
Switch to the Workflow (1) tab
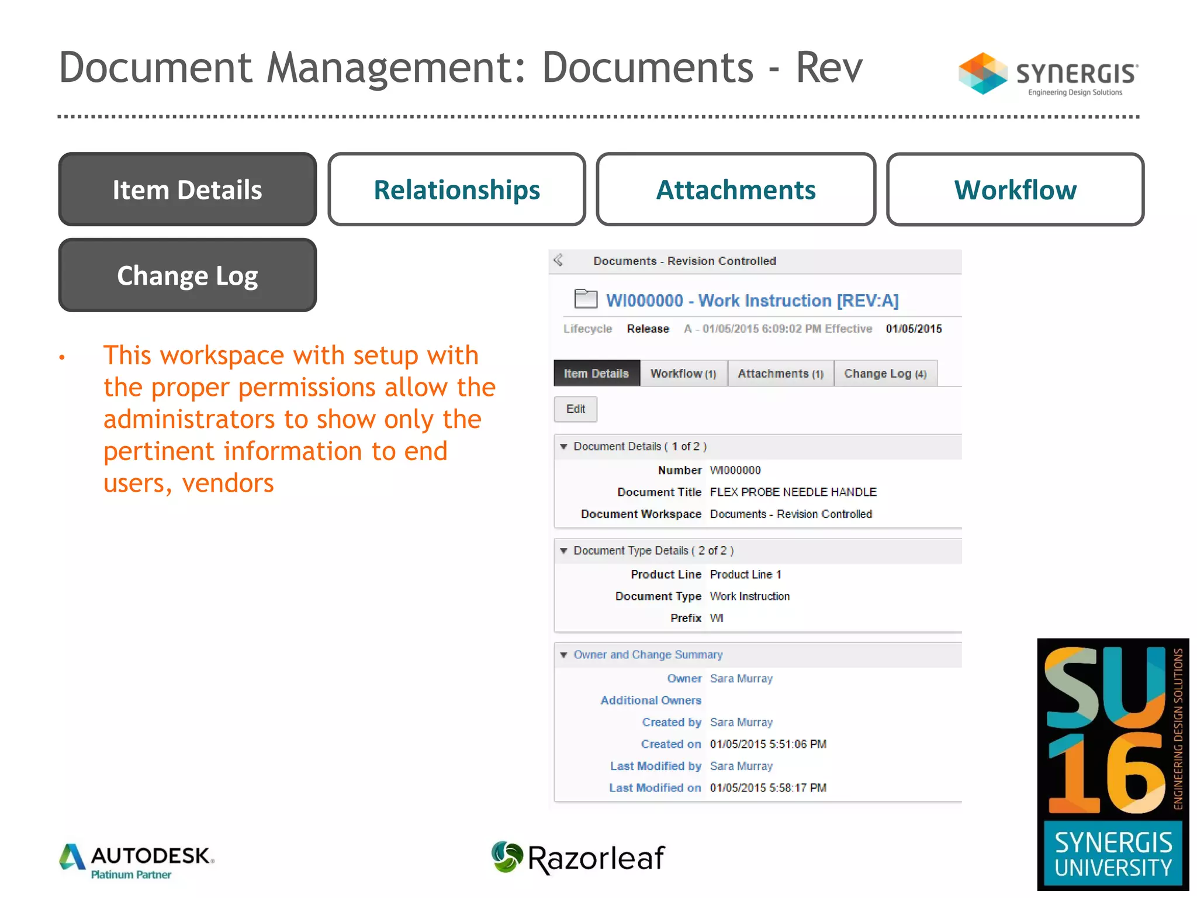[683, 374]
